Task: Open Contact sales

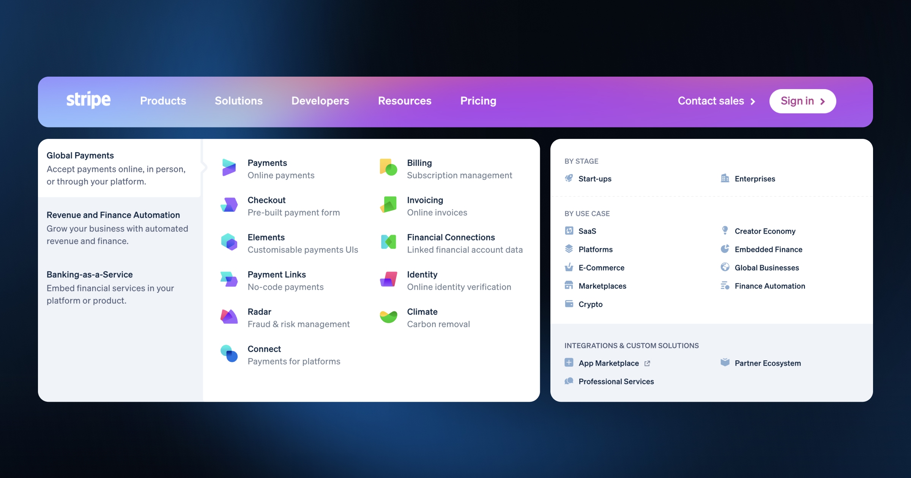Action: tap(711, 101)
